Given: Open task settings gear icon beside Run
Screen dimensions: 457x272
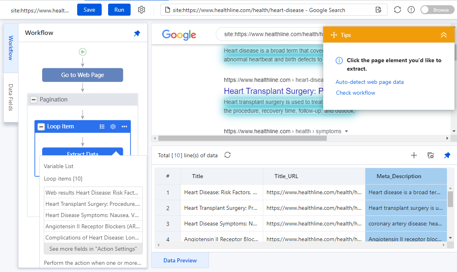Looking at the screenshot, I should [141, 10].
